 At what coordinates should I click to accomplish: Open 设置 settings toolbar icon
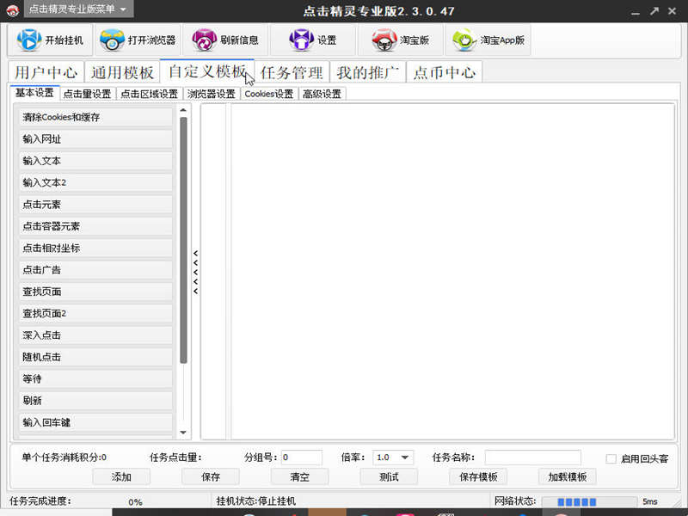point(301,40)
